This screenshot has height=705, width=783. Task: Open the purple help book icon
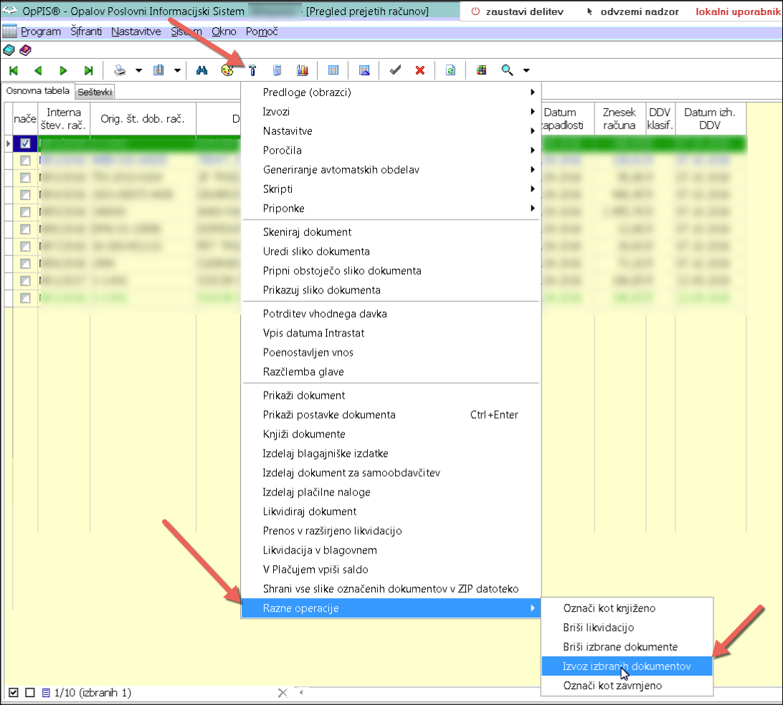tap(25, 50)
